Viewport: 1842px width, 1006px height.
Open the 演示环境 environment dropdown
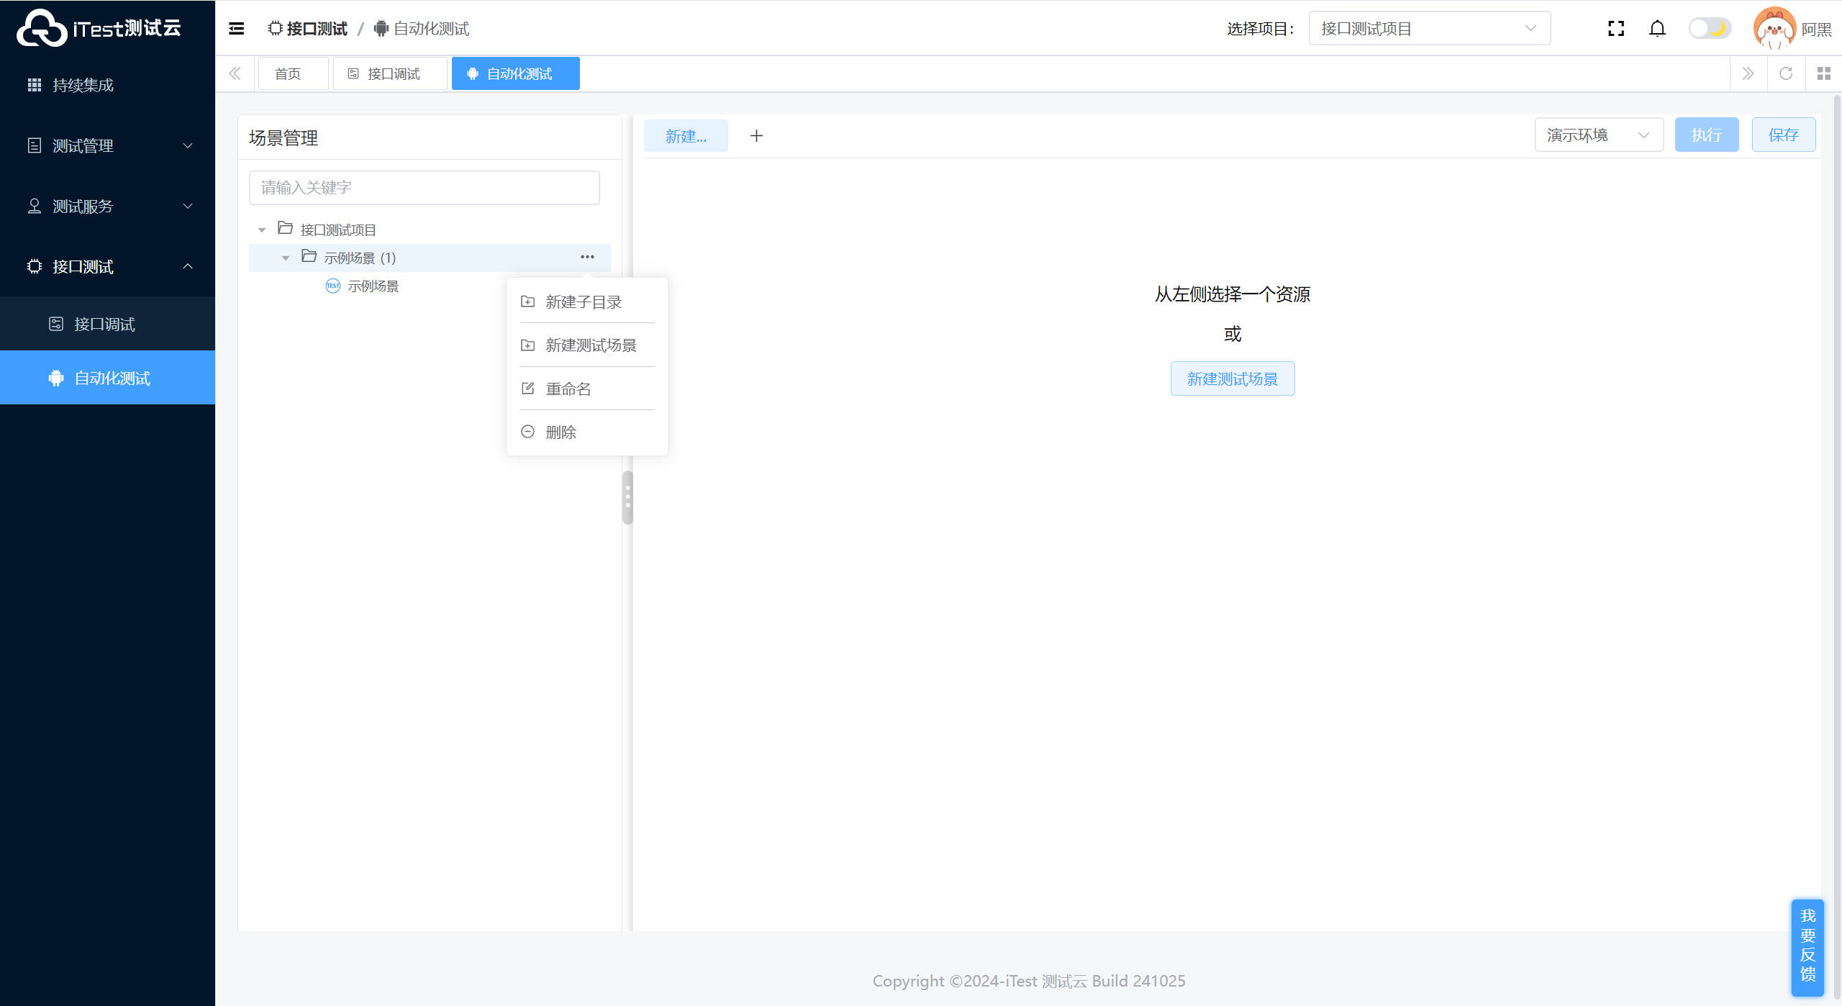1598,135
